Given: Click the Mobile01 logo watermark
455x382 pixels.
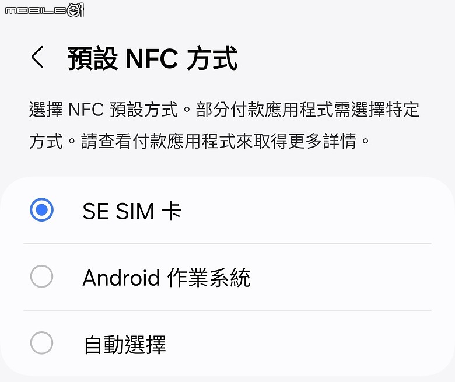Looking at the screenshot, I should (44, 10).
